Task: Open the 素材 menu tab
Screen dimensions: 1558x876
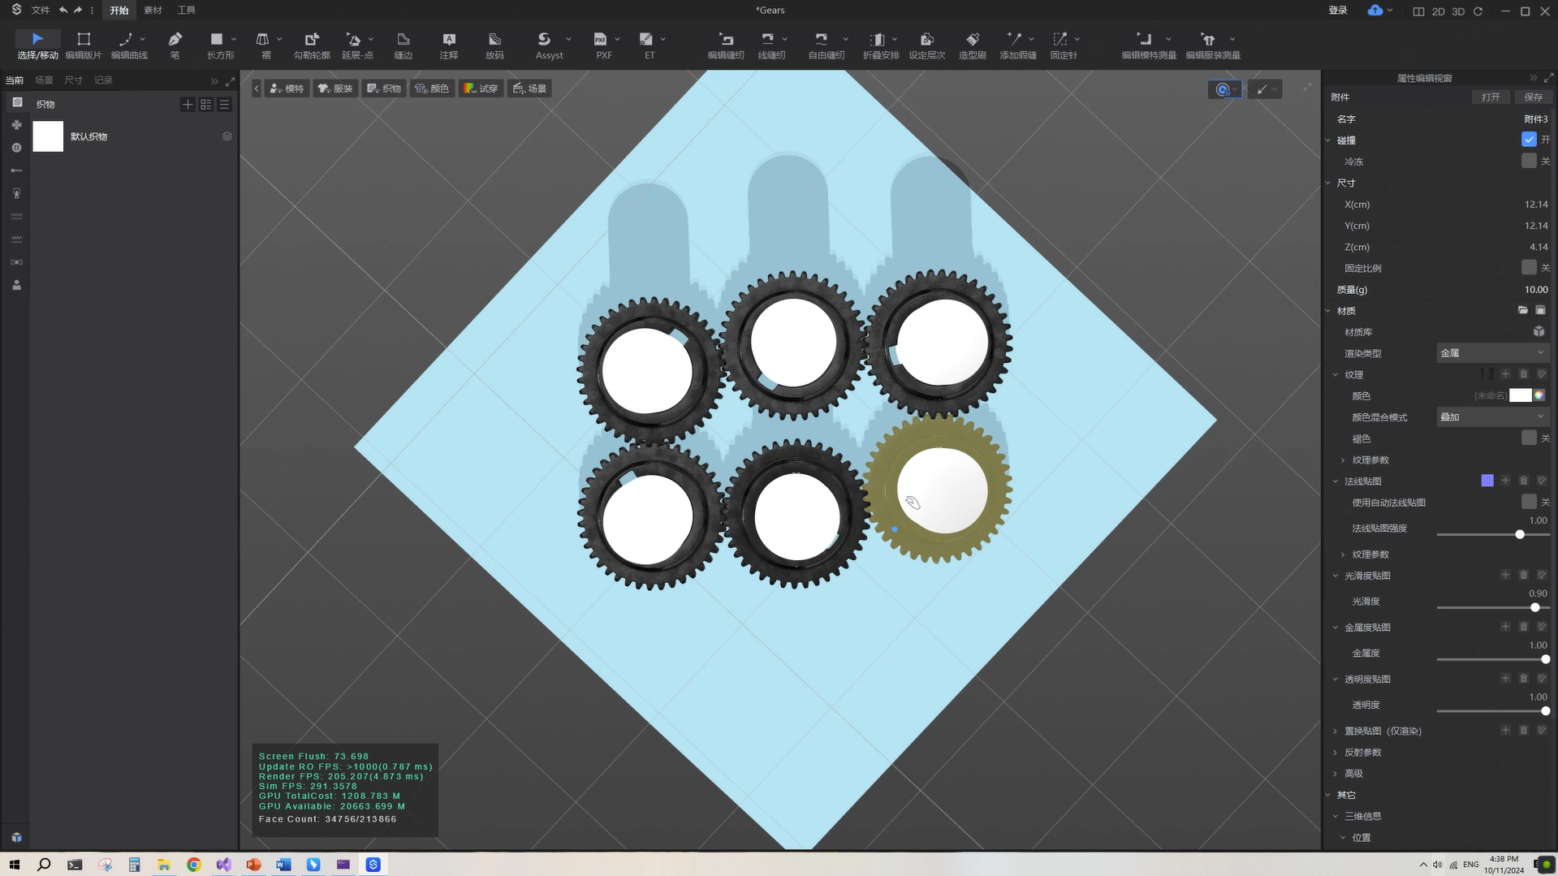Action: pos(153,11)
